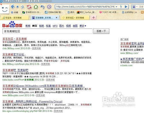Image resolution: width=144 pixels, height=113 pixels.
Task: Open 百度快照 for bbs.egou.com result
Action: tap(58, 111)
